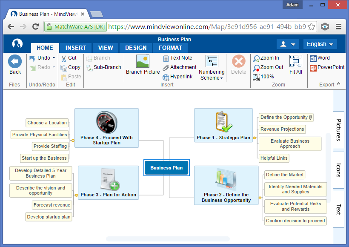Select the Revenue Projections sub-branch
This screenshot has width=349, height=247.
(x=282, y=129)
